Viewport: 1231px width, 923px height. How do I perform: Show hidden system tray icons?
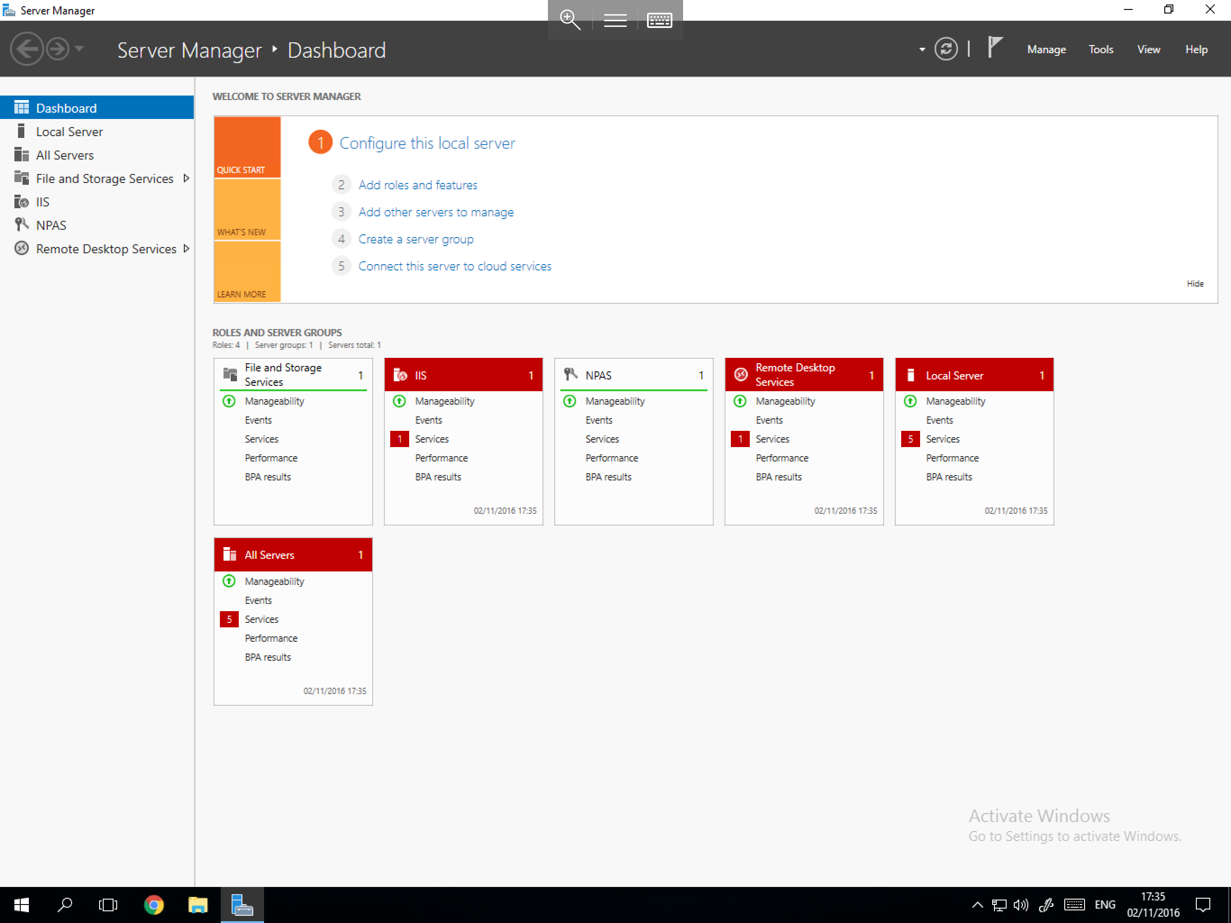coord(977,905)
